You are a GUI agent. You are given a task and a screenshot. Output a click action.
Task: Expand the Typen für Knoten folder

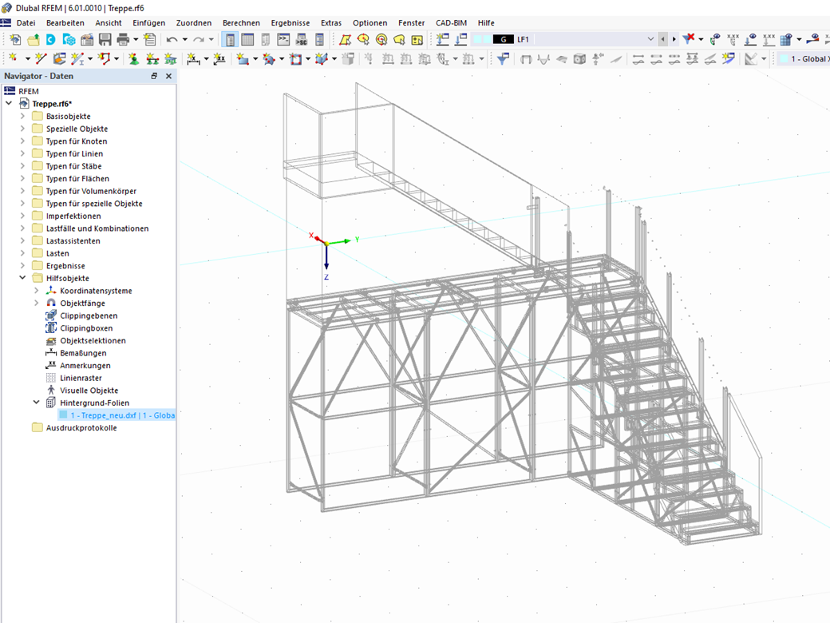[22, 141]
